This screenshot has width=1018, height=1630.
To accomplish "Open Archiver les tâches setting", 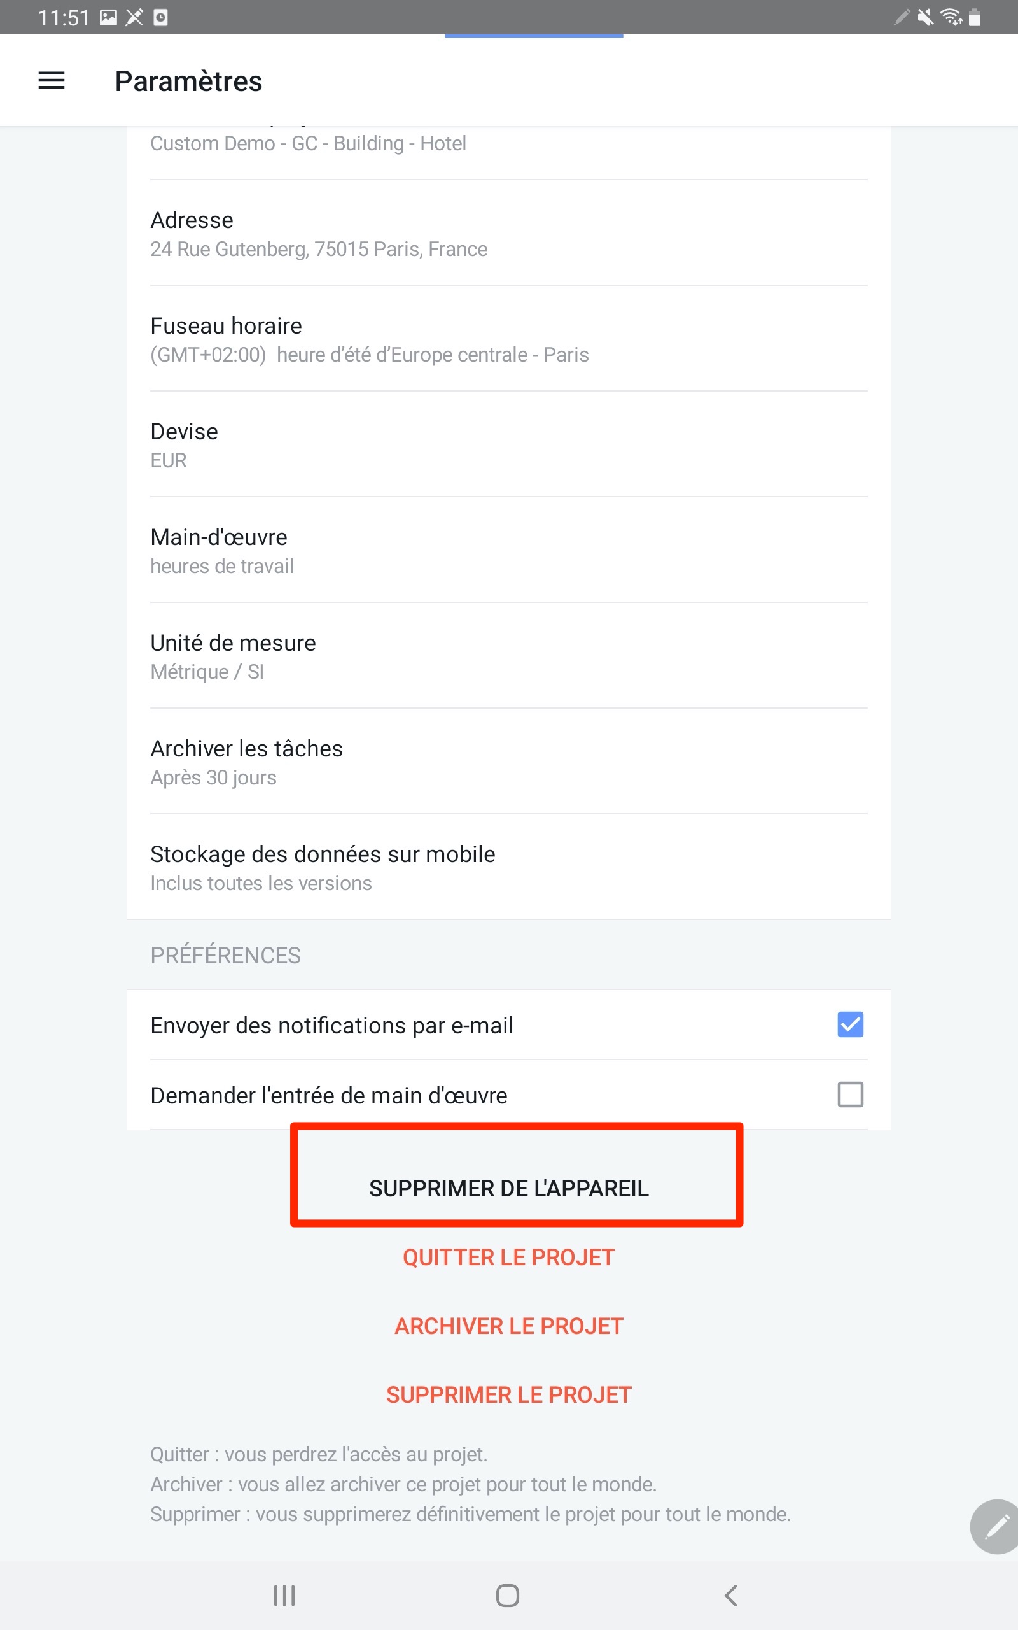I will 508,762.
